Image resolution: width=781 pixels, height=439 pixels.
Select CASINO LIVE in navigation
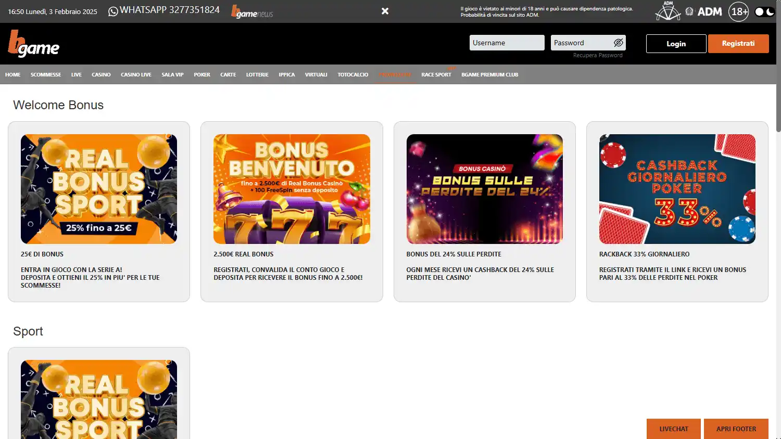tap(136, 74)
